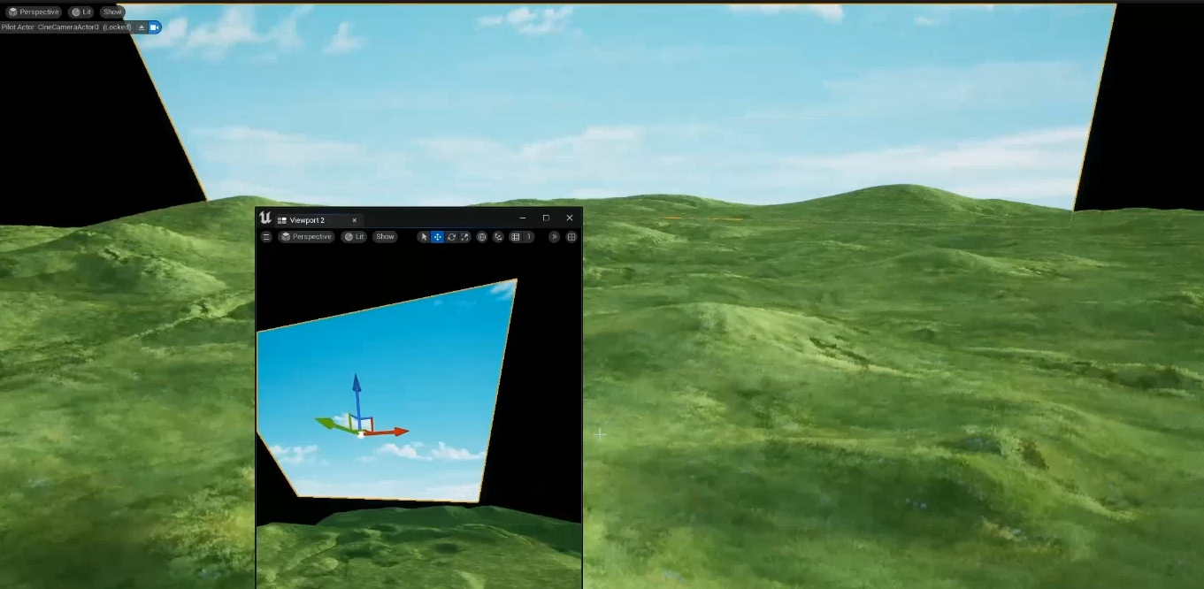Open Perspective dropdown in Viewport 2
1204x589 pixels.
(306, 237)
